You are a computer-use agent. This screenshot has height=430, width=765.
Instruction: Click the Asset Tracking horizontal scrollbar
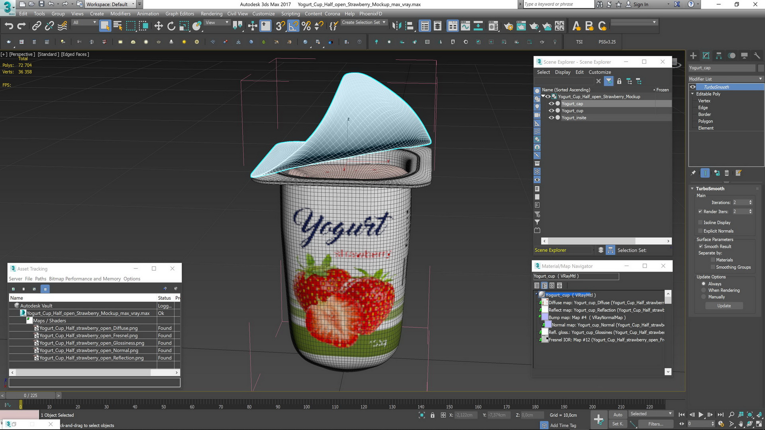pyautogui.click(x=94, y=373)
